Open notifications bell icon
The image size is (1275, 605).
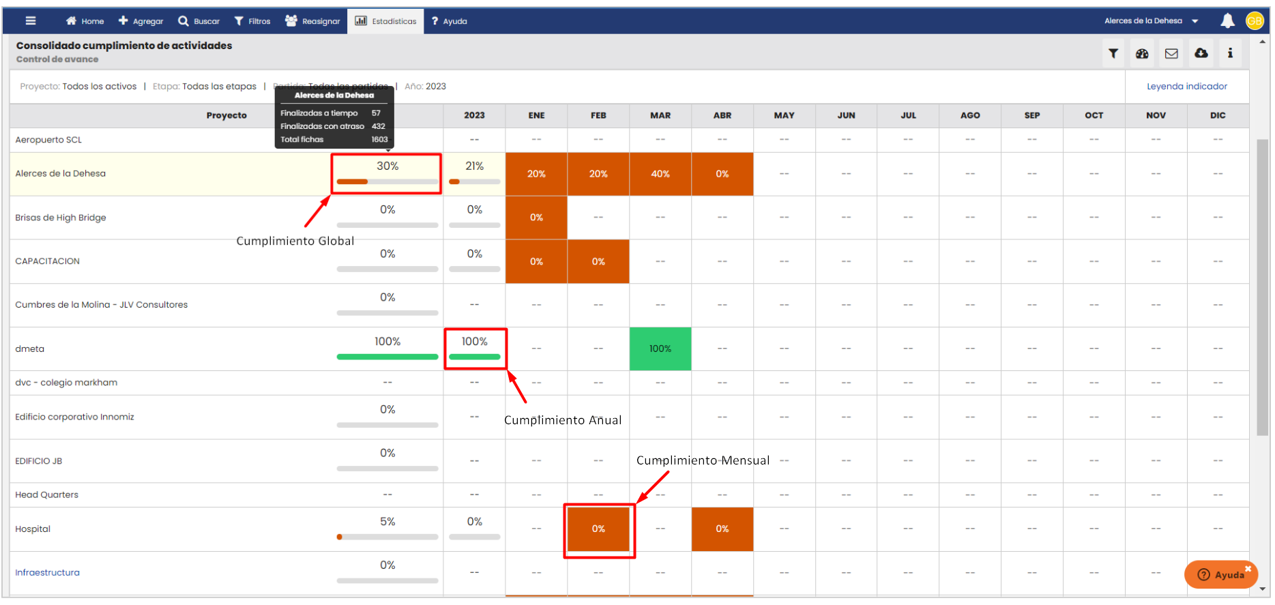point(1227,20)
